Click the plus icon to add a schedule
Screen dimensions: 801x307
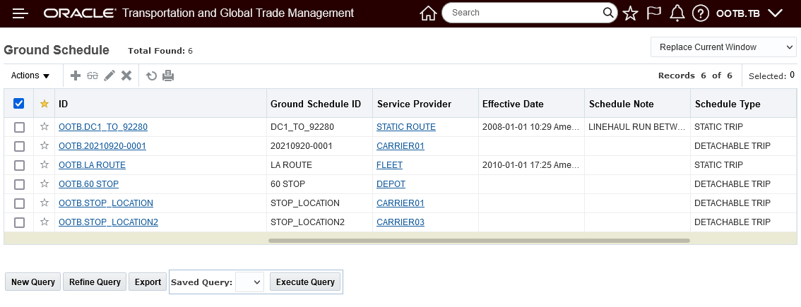click(x=76, y=76)
